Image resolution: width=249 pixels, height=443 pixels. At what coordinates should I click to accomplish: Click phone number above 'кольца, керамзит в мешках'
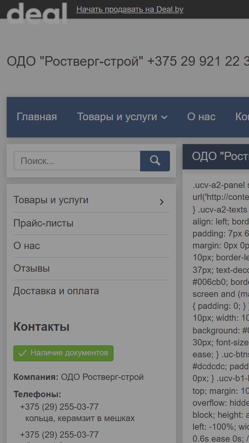[x=59, y=407]
